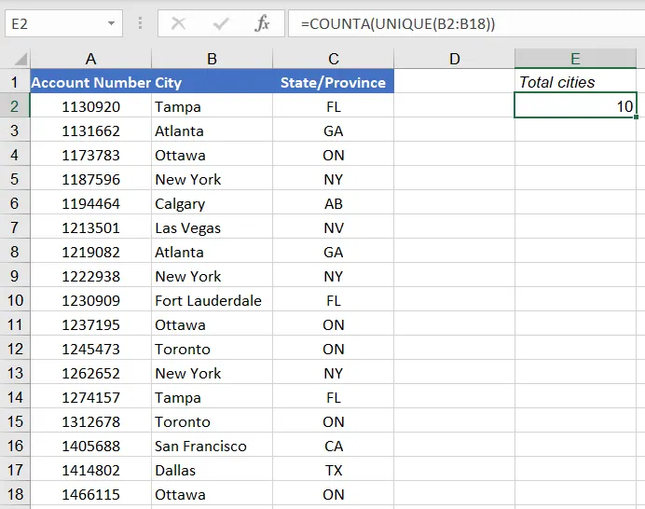Select column C header
Screen dimensions: 645x509
333,59
